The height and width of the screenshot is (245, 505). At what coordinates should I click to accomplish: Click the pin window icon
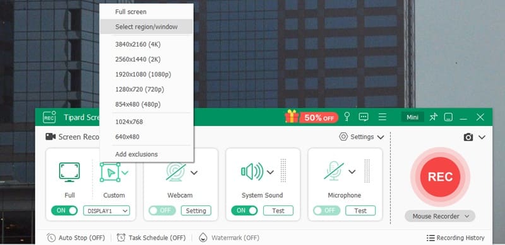click(x=434, y=117)
